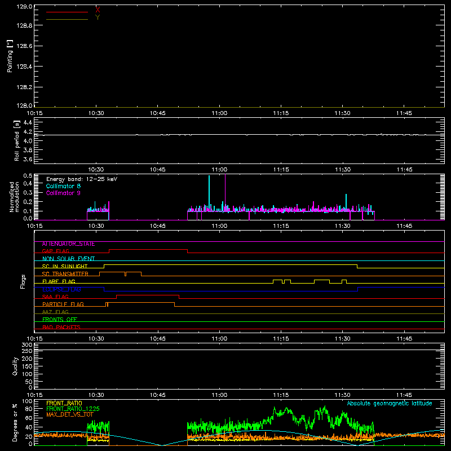Click the 'Flags' axis title
Image resolution: width=451 pixels, height=451 pixels.
23,281
